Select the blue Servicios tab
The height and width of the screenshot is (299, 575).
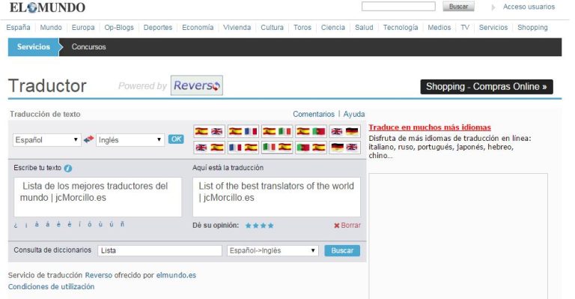point(34,47)
